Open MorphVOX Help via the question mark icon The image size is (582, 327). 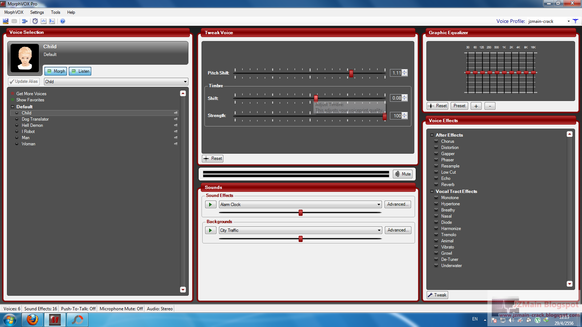(x=63, y=21)
